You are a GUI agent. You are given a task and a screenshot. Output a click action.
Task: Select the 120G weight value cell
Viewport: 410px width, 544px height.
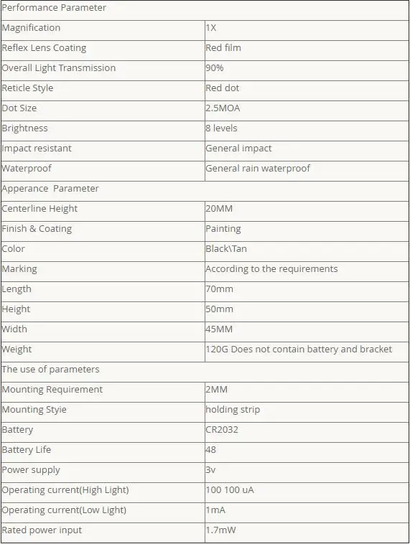[x=307, y=352]
